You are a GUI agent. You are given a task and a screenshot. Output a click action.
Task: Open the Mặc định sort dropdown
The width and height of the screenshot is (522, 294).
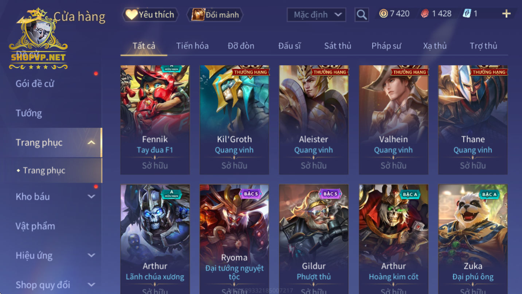316,15
